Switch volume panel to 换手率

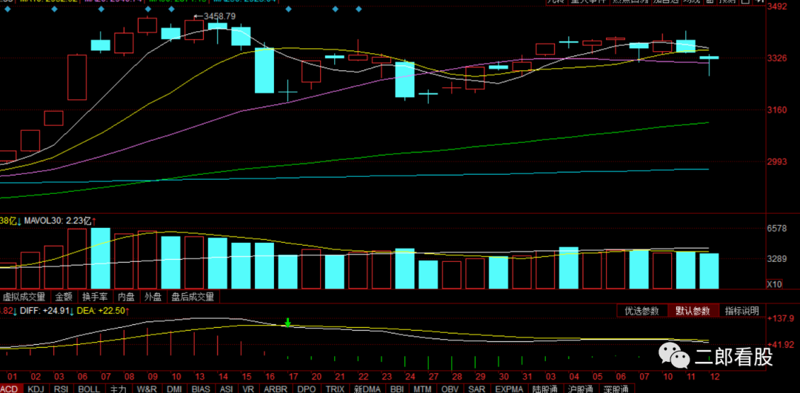pos(94,296)
